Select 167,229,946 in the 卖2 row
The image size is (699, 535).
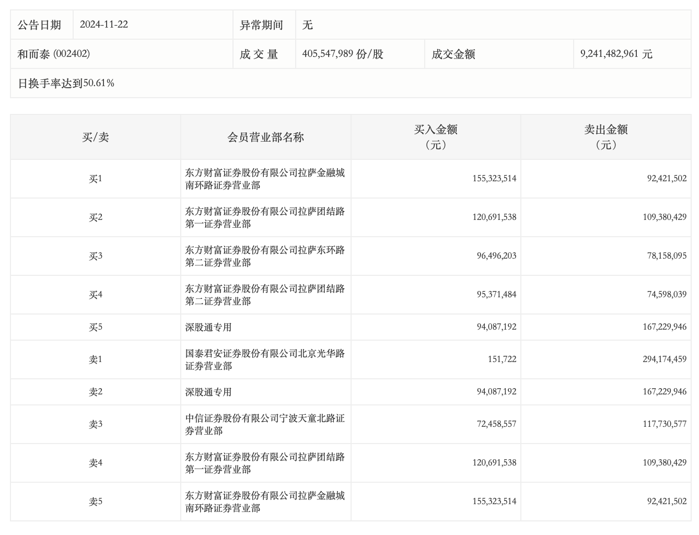665,392
